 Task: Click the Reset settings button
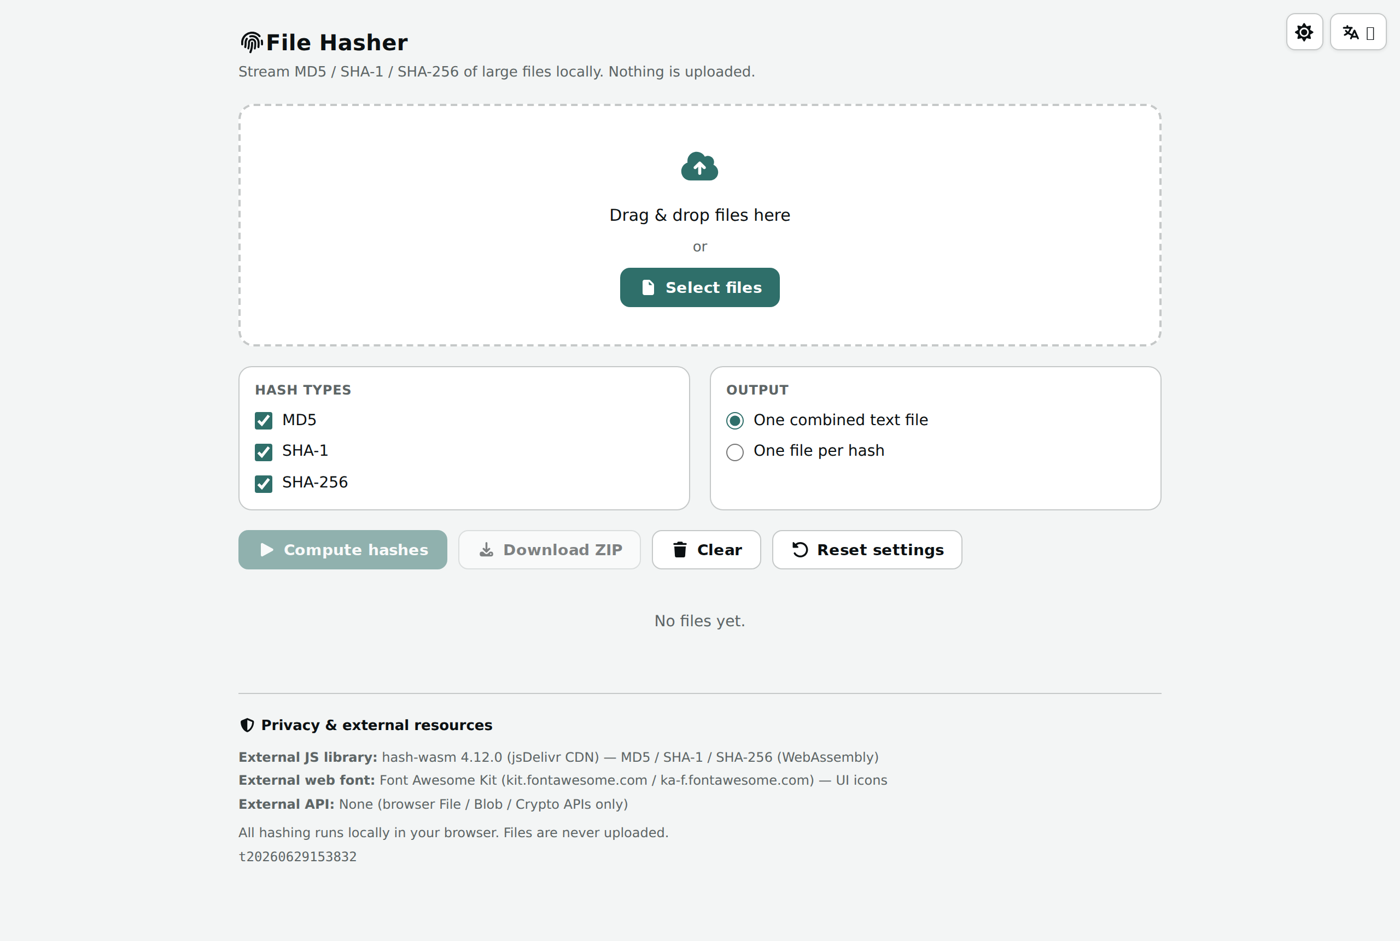pos(867,550)
